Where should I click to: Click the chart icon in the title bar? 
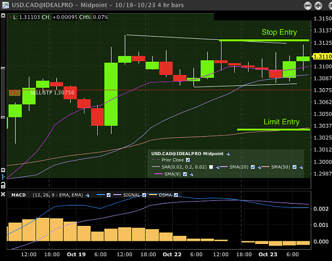pyautogui.click(x=5, y=5)
